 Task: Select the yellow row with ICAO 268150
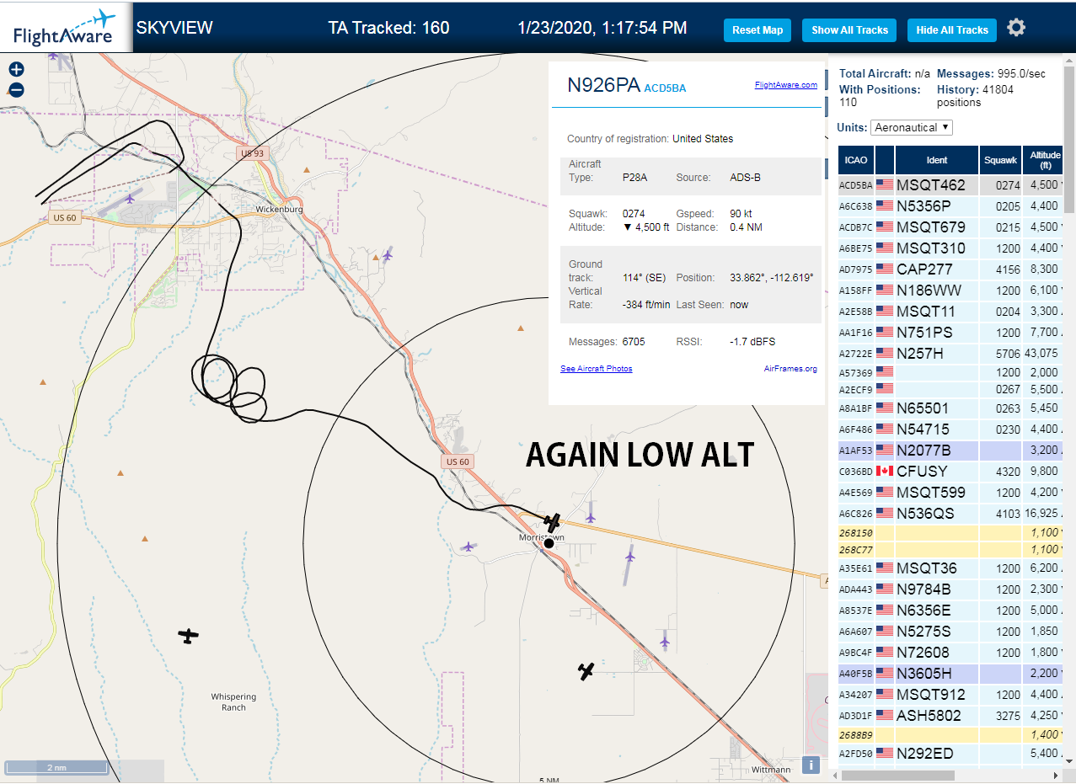point(950,533)
